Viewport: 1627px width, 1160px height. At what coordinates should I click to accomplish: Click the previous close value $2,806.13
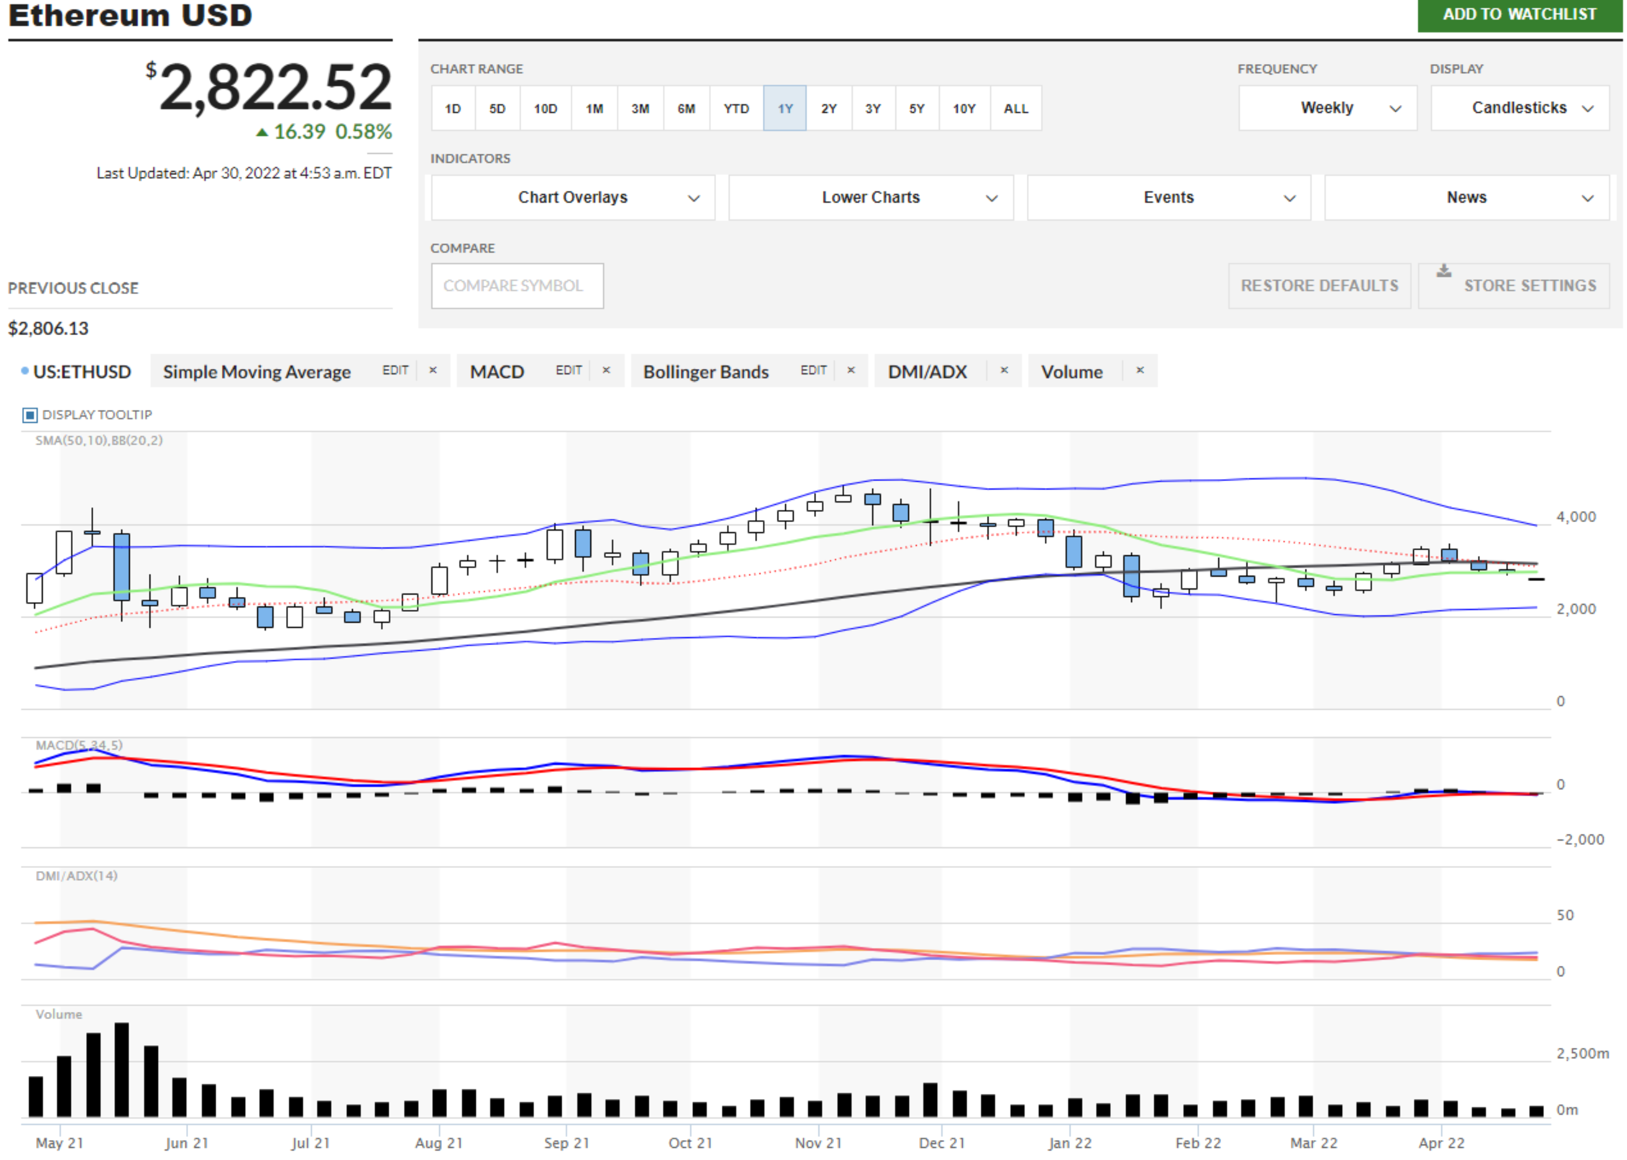pyautogui.click(x=49, y=329)
